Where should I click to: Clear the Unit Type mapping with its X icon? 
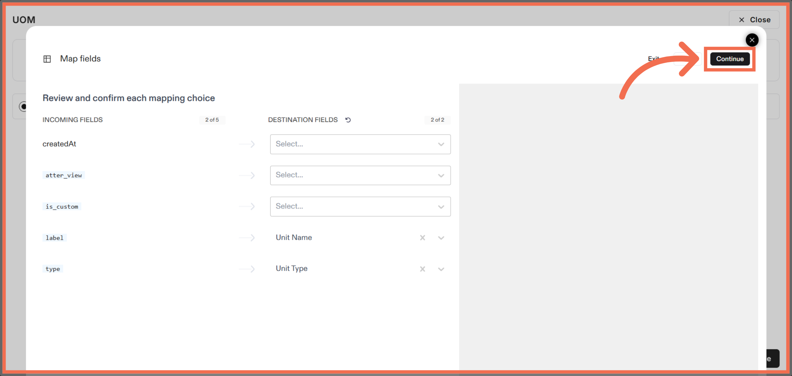(423, 269)
